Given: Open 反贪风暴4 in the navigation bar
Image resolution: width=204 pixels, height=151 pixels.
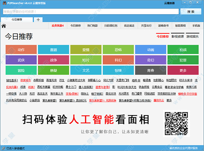Looking at the screenshot, I should 57,26.
